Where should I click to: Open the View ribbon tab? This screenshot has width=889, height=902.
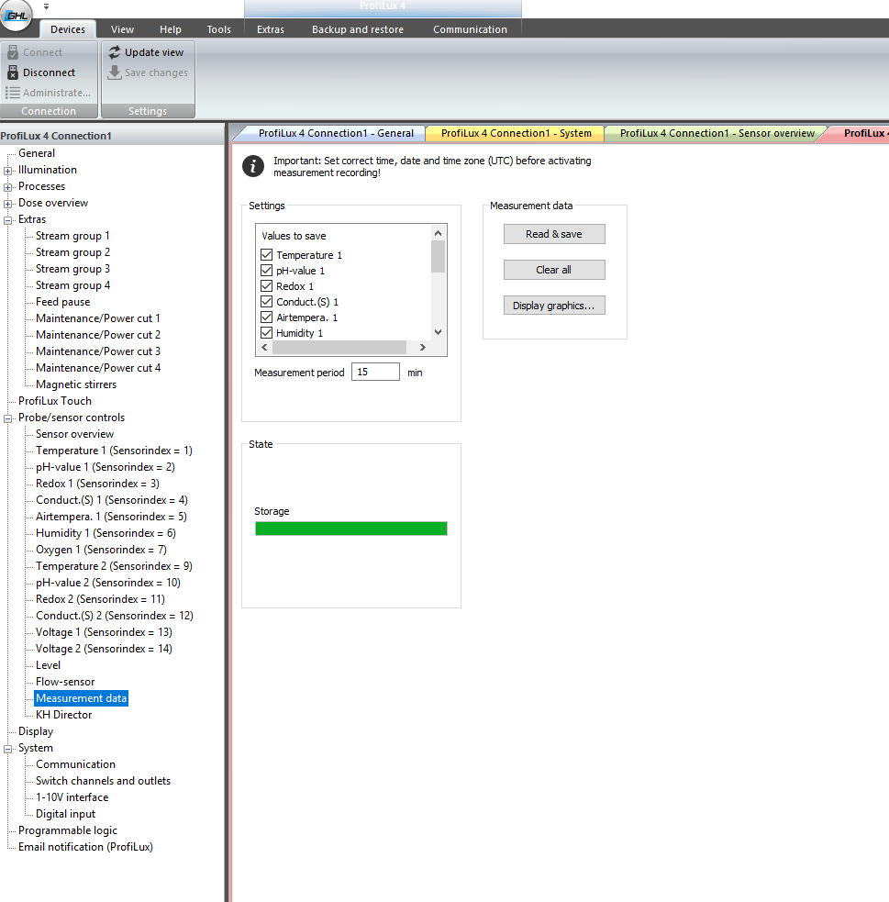(123, 29)
